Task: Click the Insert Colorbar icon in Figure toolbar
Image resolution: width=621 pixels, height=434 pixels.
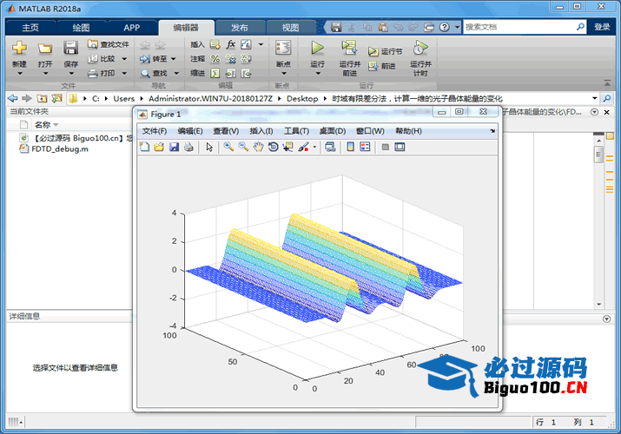Action: (x=350, y=148)
